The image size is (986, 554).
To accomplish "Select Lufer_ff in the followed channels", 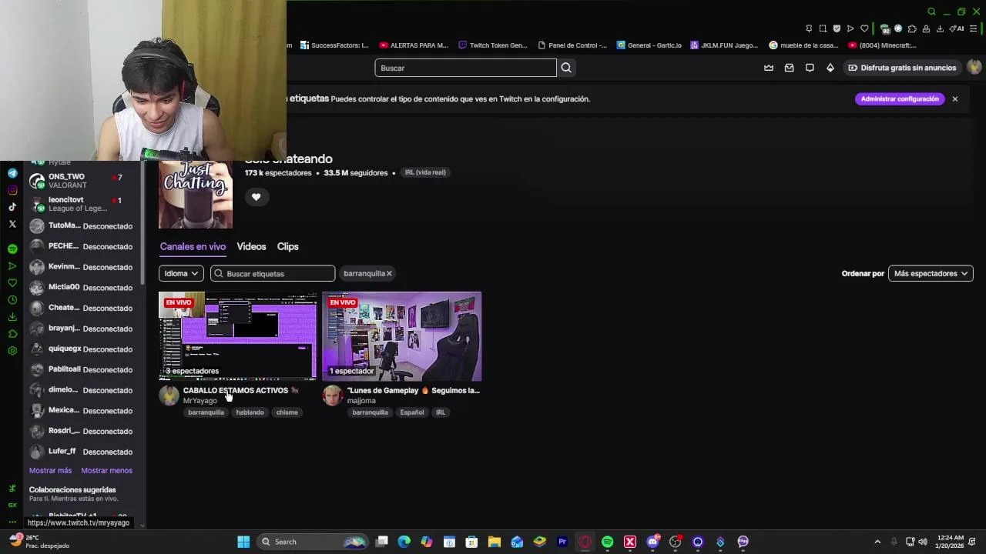I will coord(83,452).
